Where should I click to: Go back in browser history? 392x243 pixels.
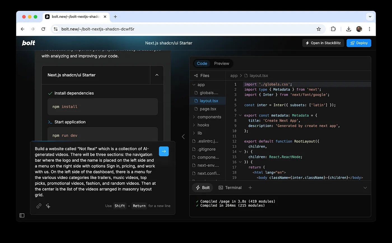[23, 29]
